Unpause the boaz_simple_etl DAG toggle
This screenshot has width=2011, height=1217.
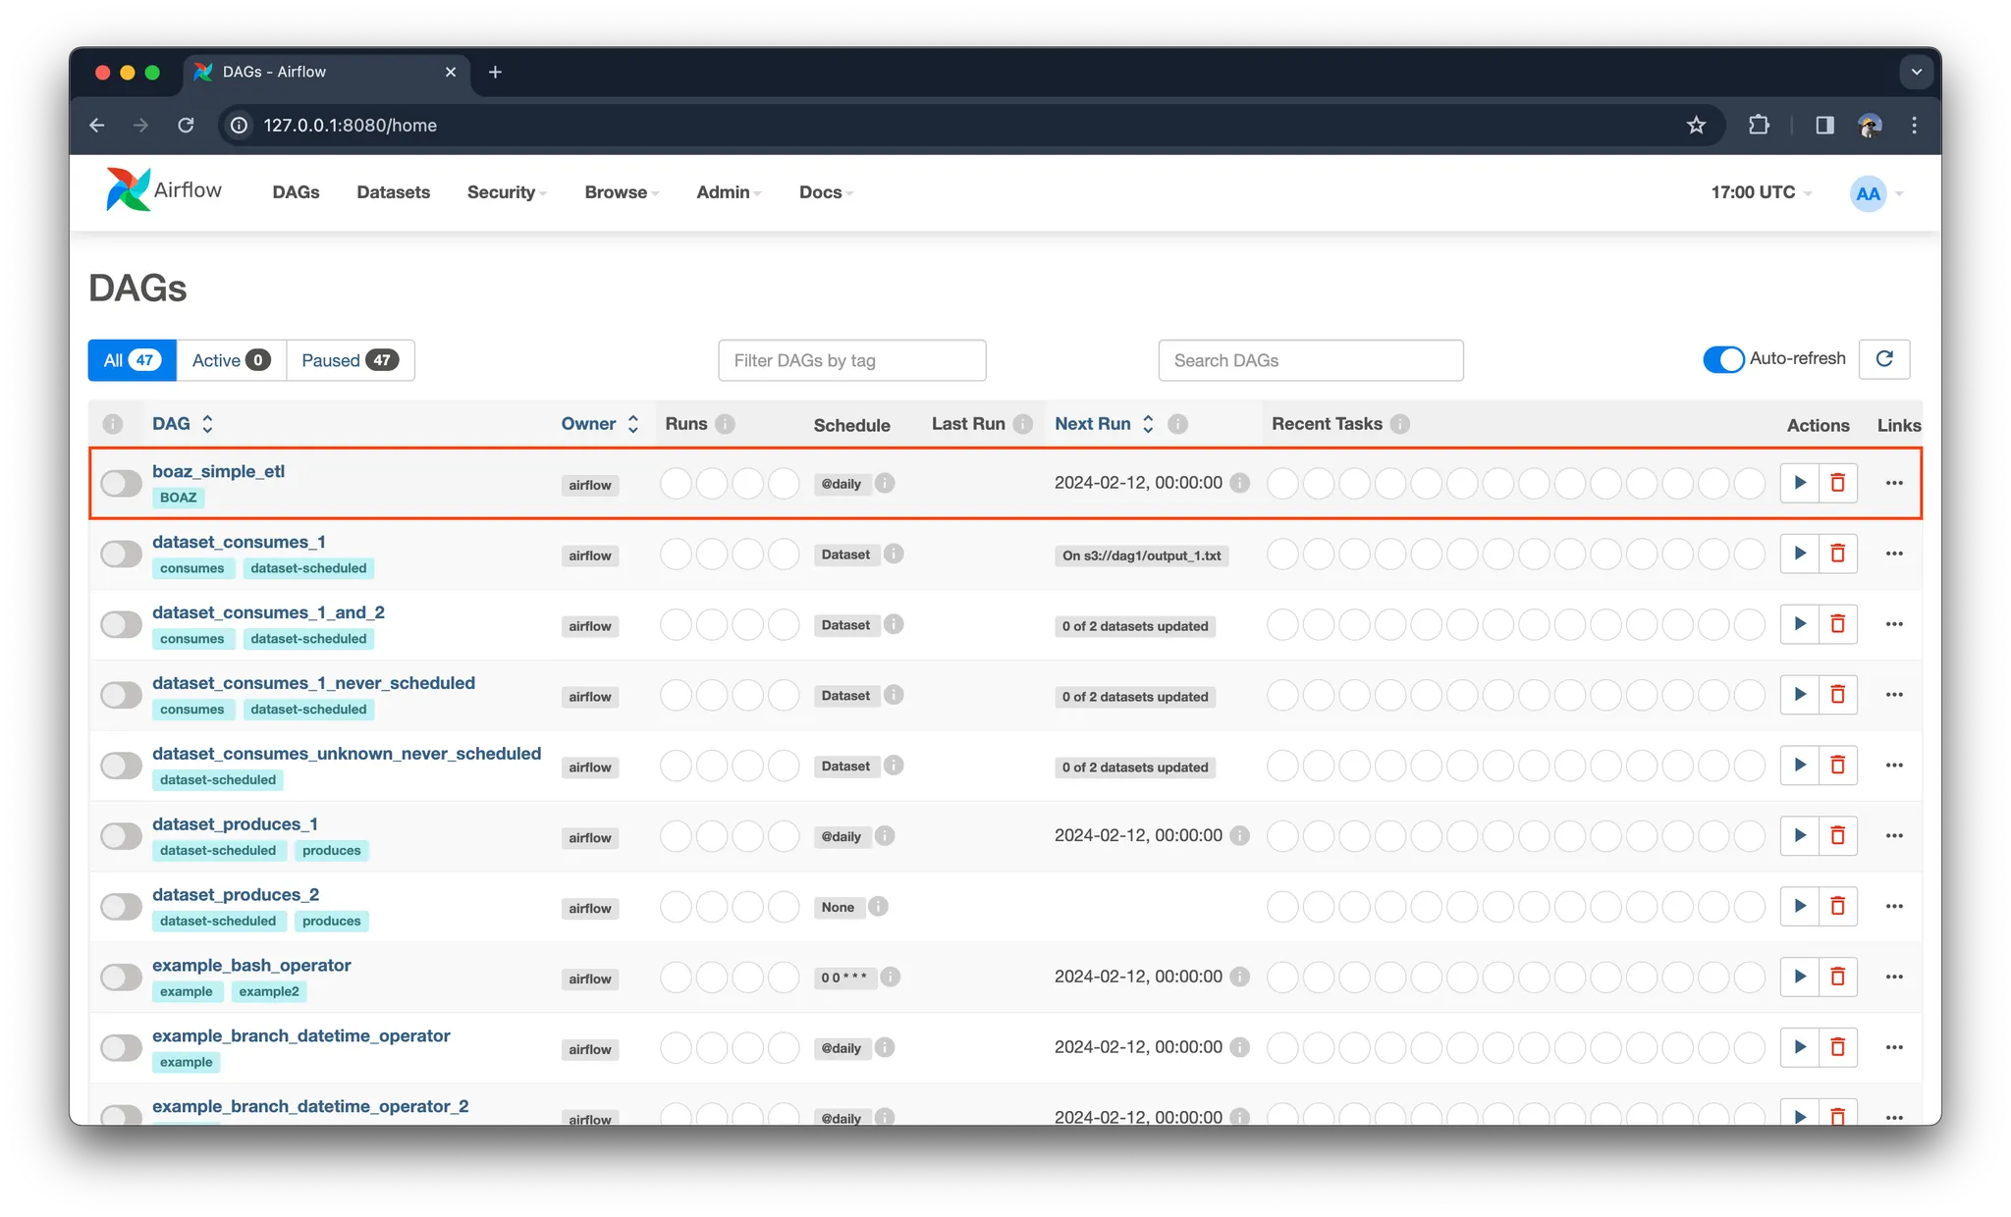coord(122,483)
